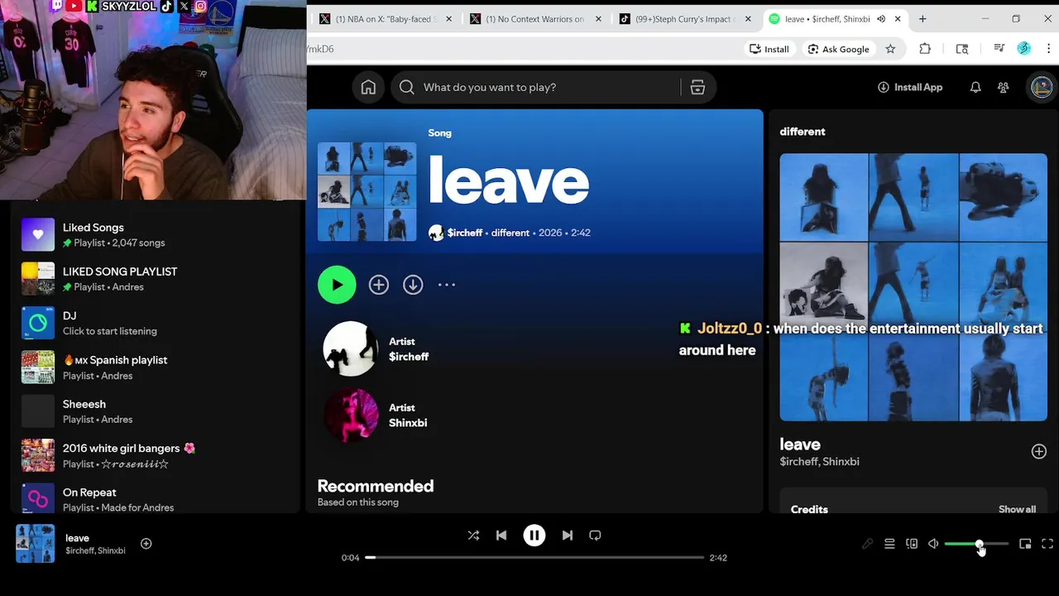Image resolution: width=1059 pixels, height=596 pixels.
Task: Start the DJ from the library
Action: click(154, 323)
